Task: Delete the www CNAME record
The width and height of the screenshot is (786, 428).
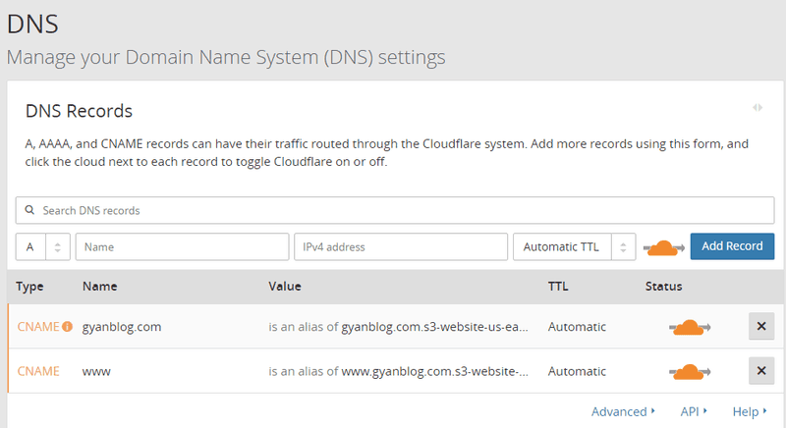Action: [761, 371]
